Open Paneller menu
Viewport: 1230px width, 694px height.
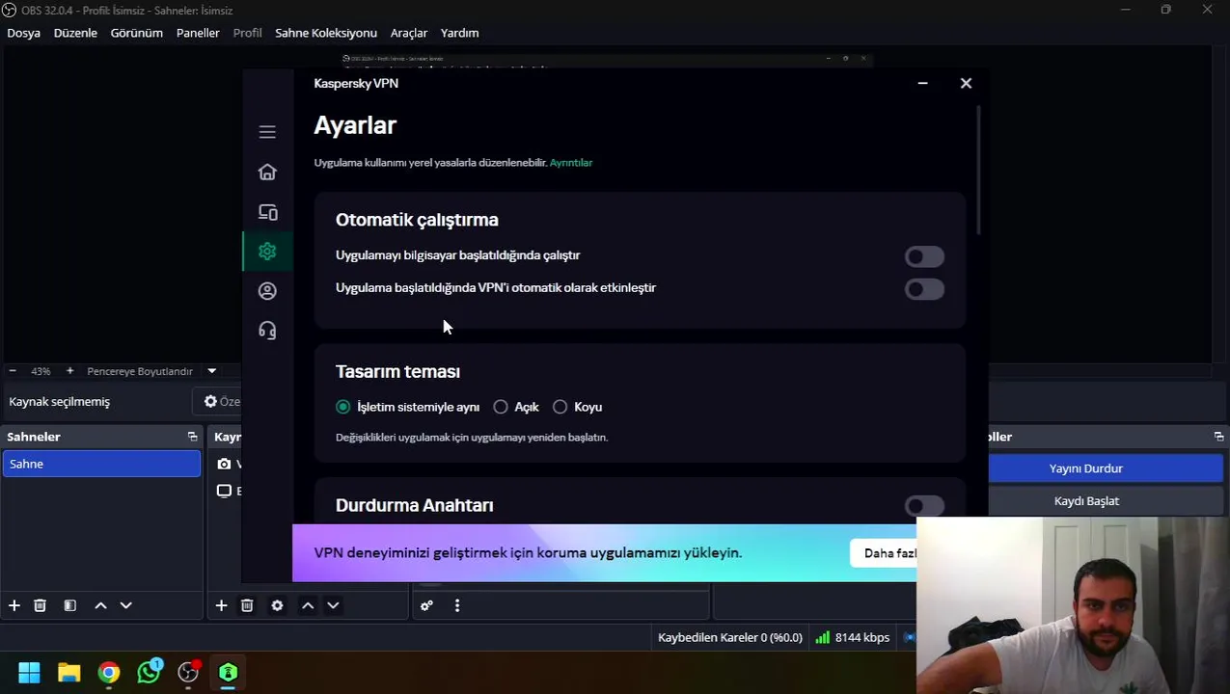[x=198, y=33]
